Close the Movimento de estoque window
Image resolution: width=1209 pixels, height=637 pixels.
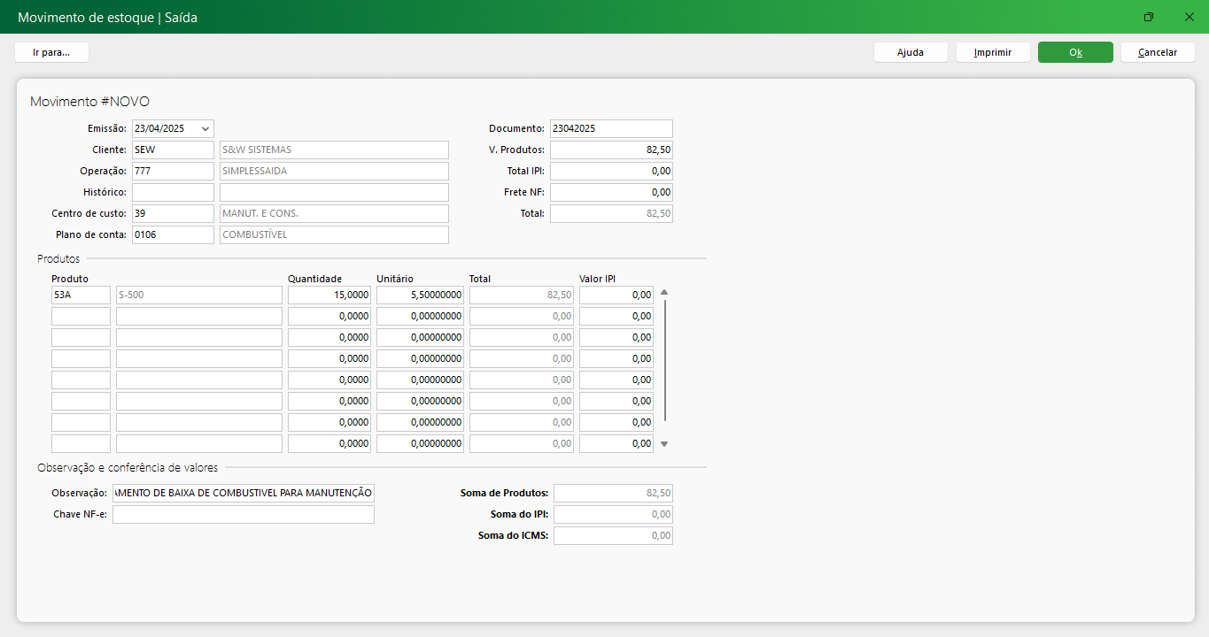[1189, 17]
